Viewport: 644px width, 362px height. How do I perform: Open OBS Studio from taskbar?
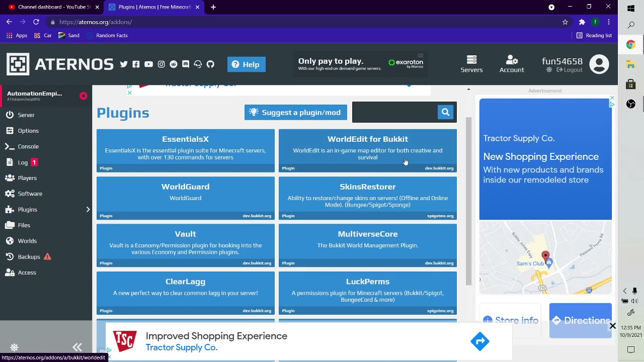pos(631,104)
